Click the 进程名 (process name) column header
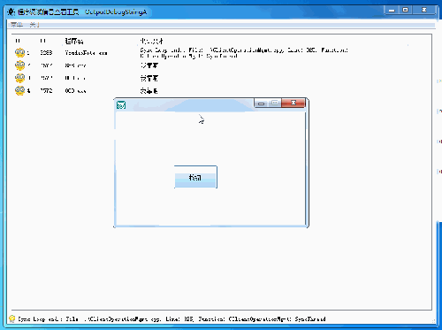Screen dimensions: 442x330 pyautogui.click(x=74, y=41)
